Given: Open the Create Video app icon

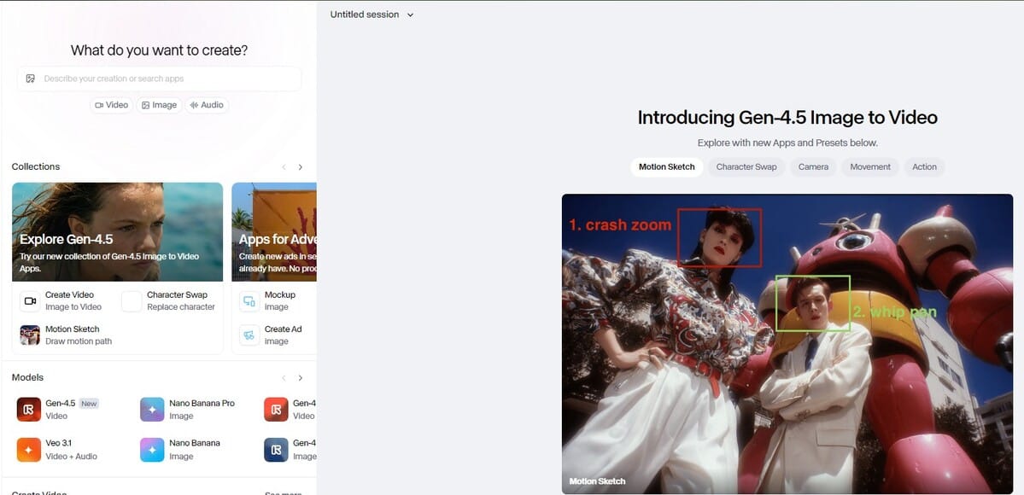Looking at the screenshot, I should (30, 301).
